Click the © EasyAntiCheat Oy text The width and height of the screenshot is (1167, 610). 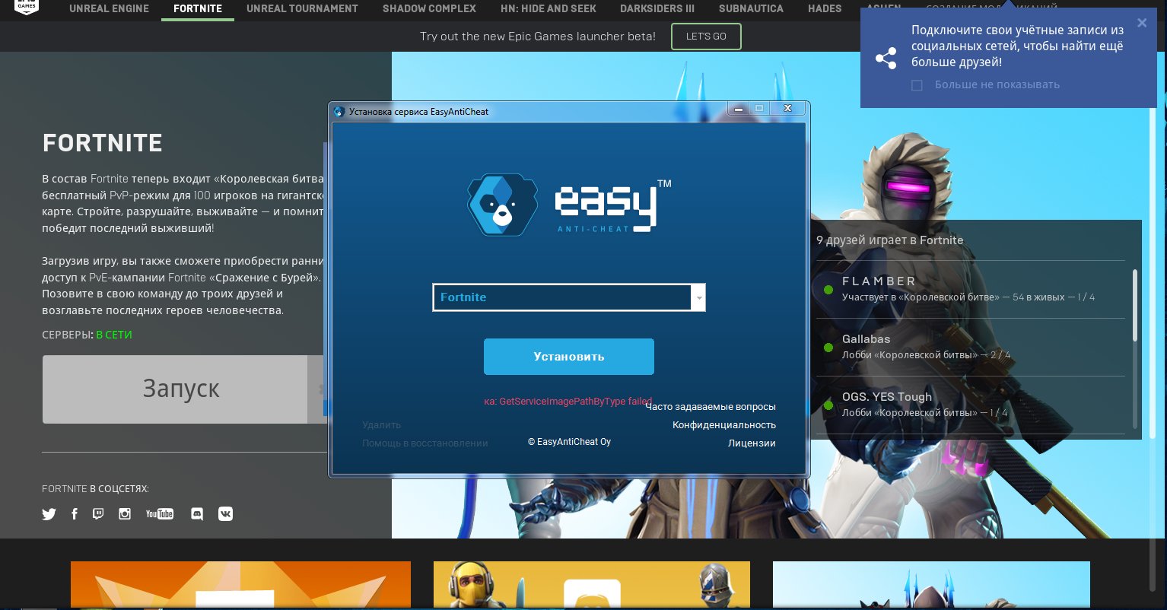(569, 442)
